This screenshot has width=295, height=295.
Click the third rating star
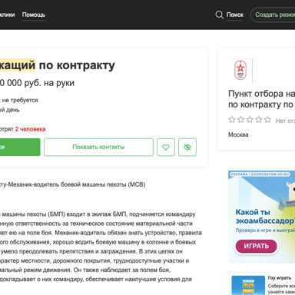[x=250, y=120]
